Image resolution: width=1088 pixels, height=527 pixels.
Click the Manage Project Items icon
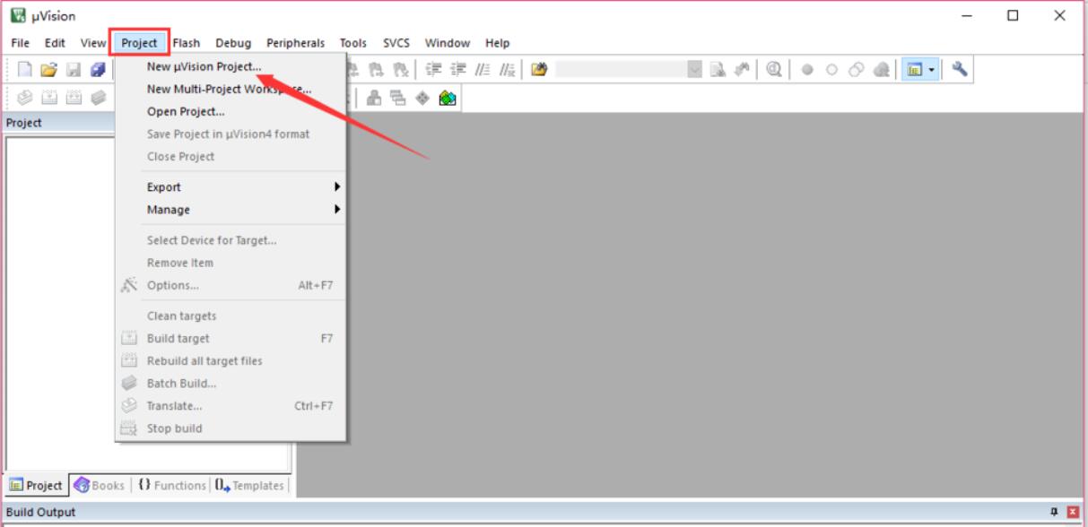point(374,99)
